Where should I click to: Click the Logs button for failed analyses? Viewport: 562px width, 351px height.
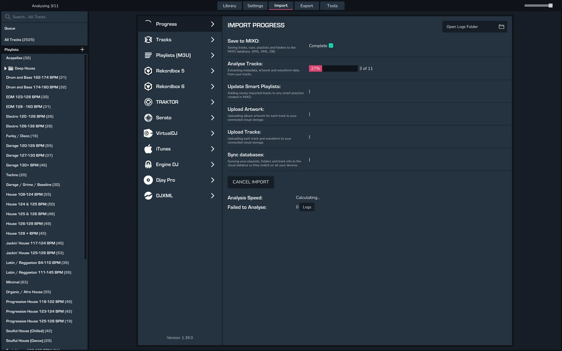307,207
